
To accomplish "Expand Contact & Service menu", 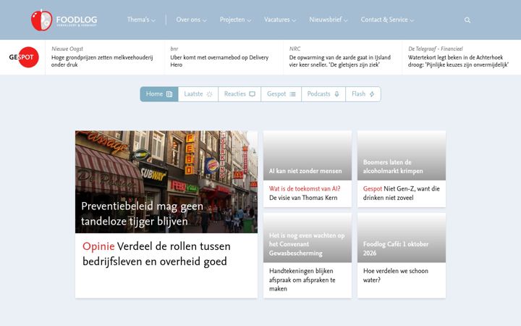I will (387, 20).
